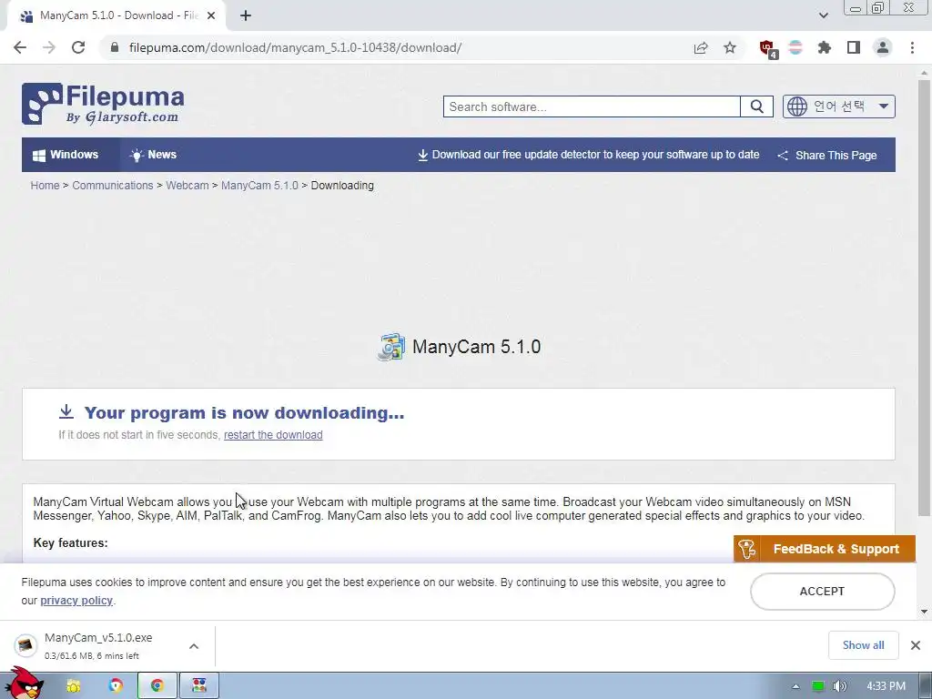Open the Chrome profile avatar
Viewport: 932px width, 699px height.
tap(883, 47)
